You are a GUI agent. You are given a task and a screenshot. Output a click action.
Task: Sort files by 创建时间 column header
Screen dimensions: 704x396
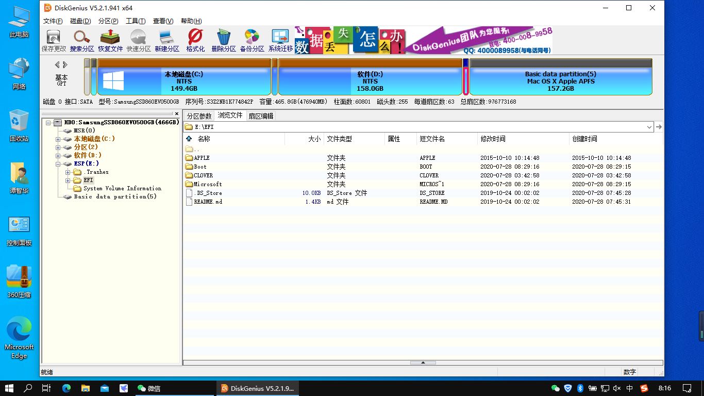pos(615,139)
